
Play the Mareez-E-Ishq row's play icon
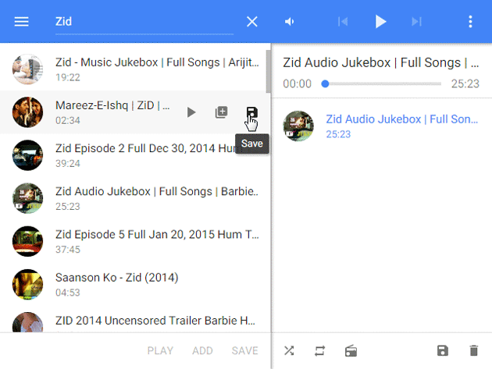pyautogui.click(x=191, y=112)
